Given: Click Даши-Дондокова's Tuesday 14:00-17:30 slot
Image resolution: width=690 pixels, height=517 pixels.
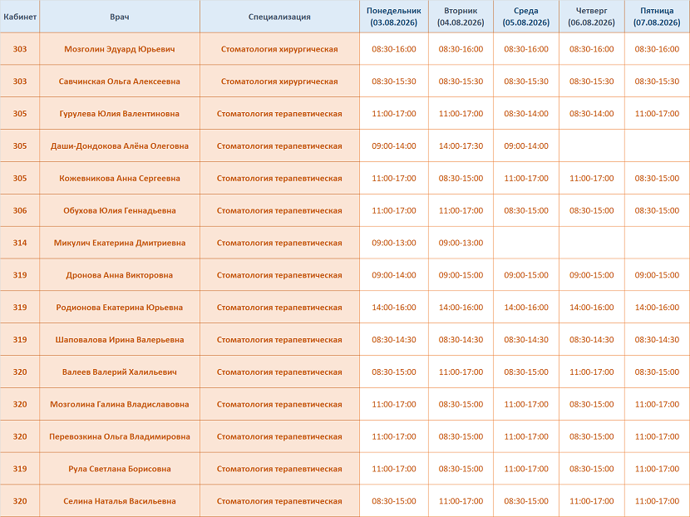Looking at the screenshot, I should click(461, 146).
